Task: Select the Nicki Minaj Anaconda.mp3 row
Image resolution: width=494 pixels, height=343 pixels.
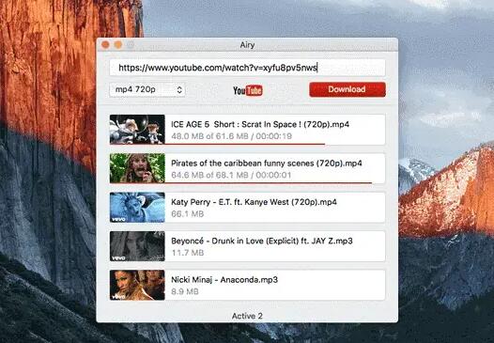Action: pos(247,285)
